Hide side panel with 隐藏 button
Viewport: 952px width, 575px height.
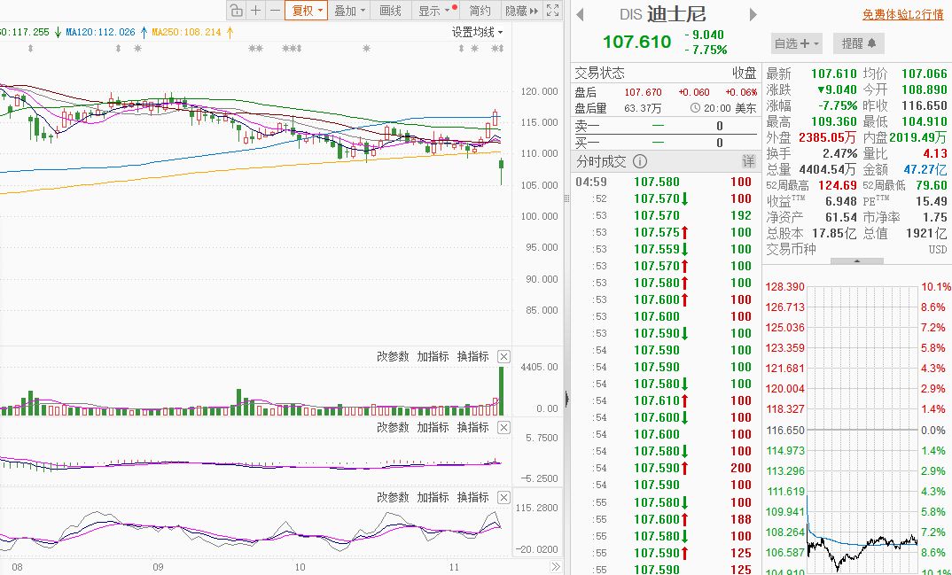click(521, 11)
